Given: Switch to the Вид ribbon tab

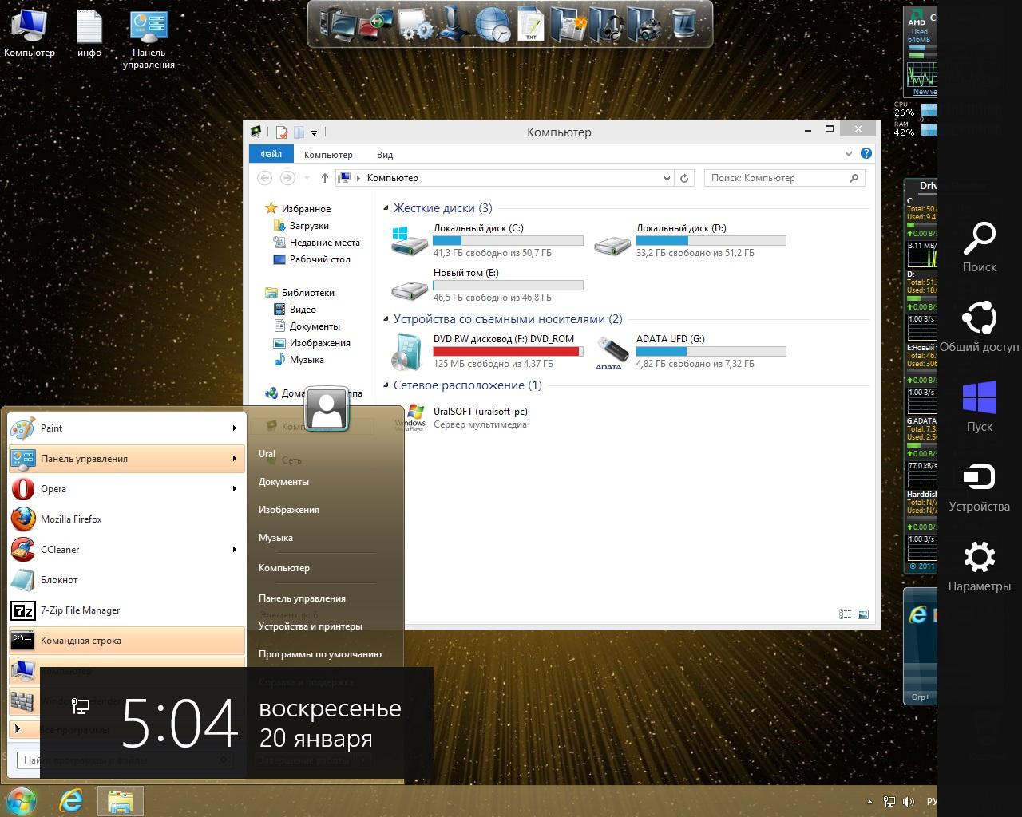Looking at the screenshot, I should click(x=384, y=155).
